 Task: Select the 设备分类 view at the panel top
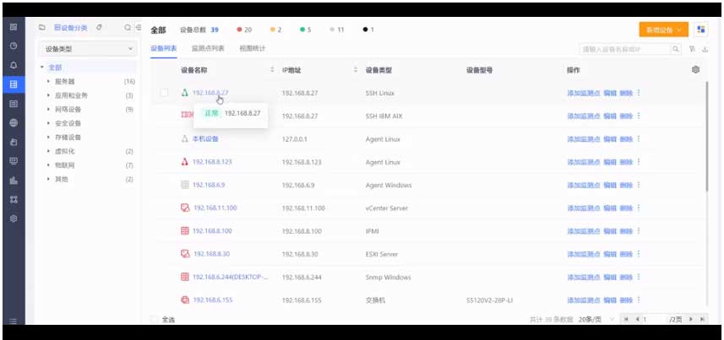pos(71,28)
